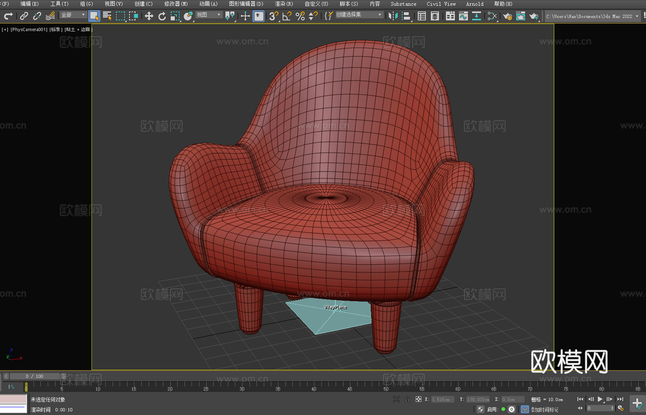Activate the Select and Rotate tool
The height and width of the screenshot is (415, 646).
(162, 16)
